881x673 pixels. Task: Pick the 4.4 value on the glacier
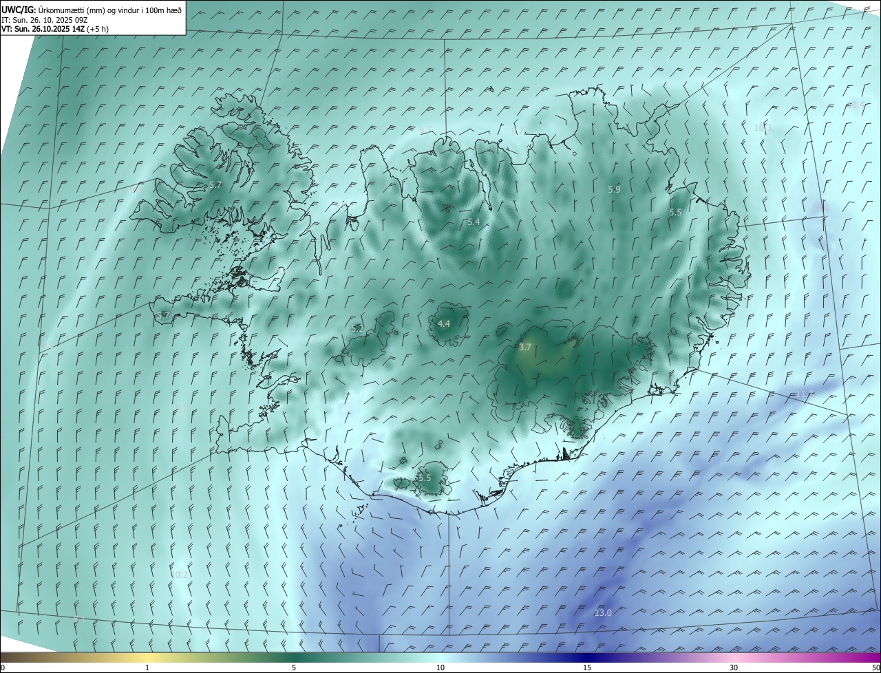pyautogui.click(x=444, y=324)
